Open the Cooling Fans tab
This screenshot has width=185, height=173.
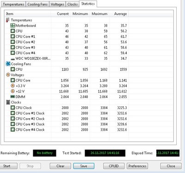coord(37,4)
